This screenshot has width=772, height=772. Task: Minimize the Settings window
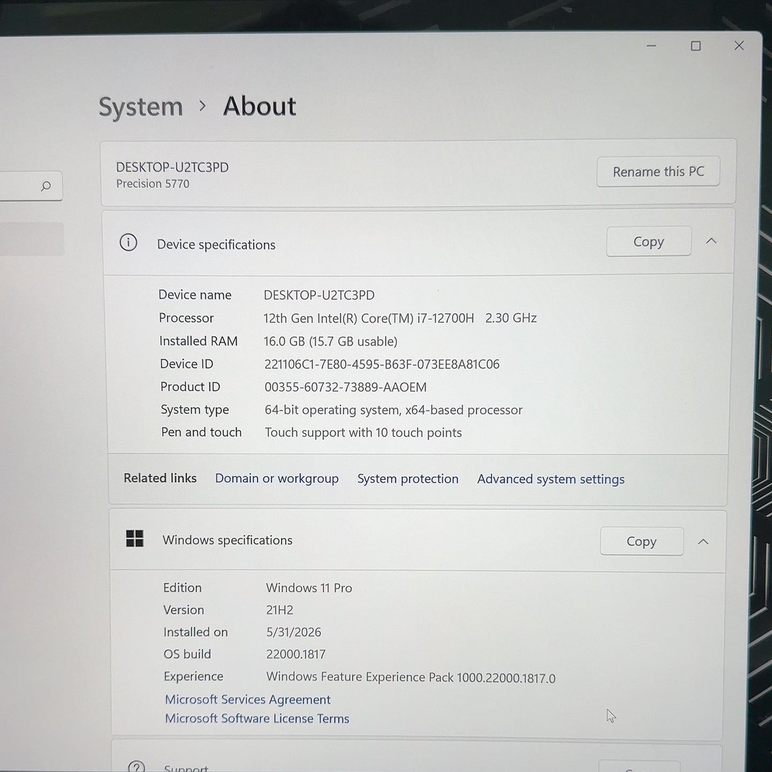(651, 46)
